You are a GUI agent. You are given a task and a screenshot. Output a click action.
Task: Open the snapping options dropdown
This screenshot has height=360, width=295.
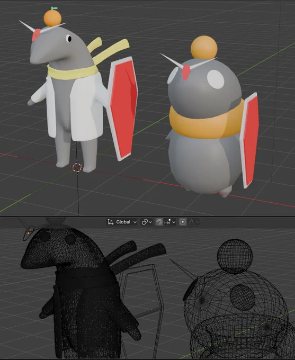coord(170,222)
